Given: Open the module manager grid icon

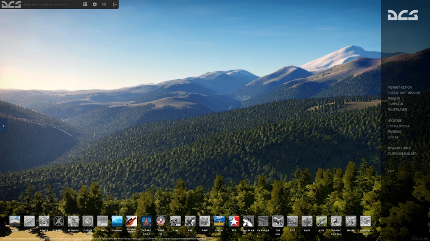Looking at the screenshot, I should [85, 4].
